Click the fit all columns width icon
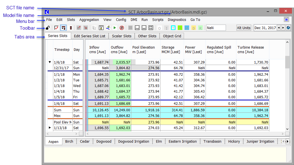294x165 pixels. point(151,28)
